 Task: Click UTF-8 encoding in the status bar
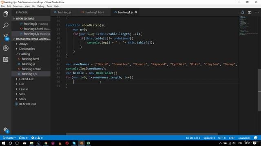(x=222, y=138)
